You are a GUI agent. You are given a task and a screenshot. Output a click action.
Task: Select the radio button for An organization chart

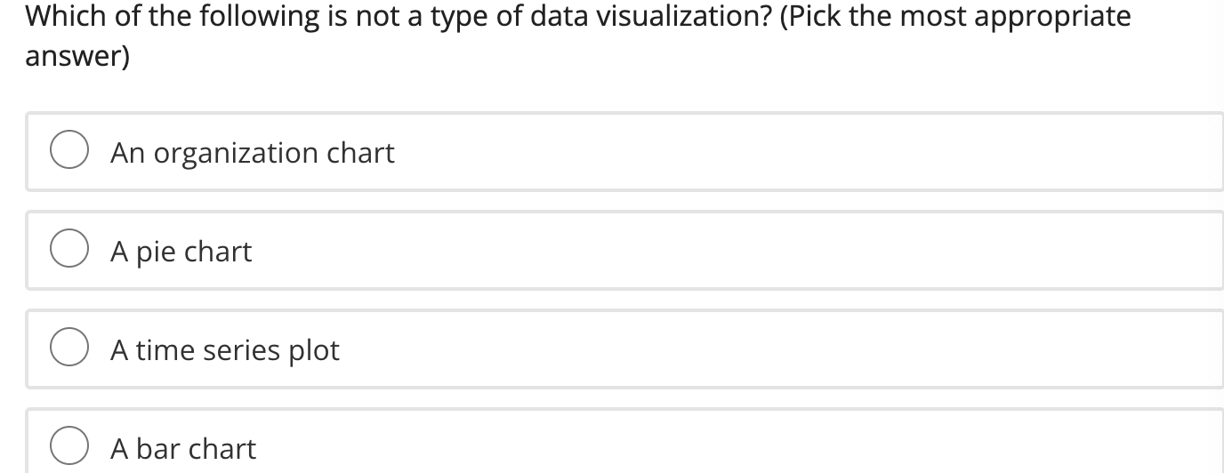click(68, 151)
